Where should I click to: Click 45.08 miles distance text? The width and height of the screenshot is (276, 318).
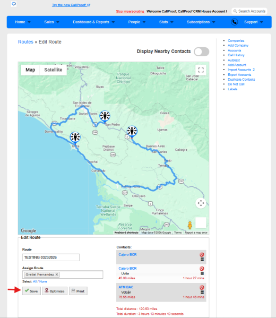coord(127,278)
